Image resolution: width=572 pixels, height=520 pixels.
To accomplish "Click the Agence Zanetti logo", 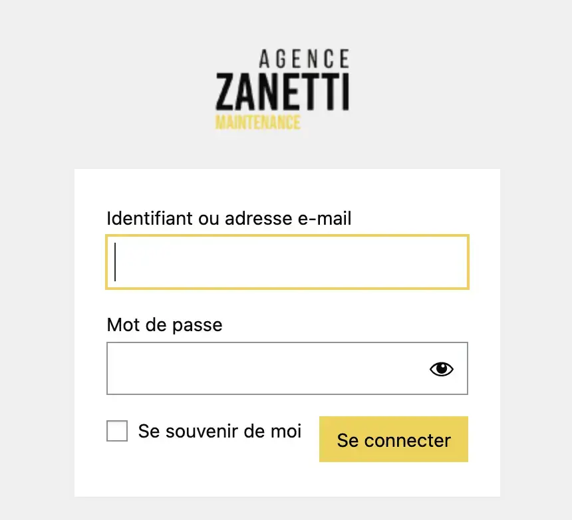I will [x=283, y=89].
